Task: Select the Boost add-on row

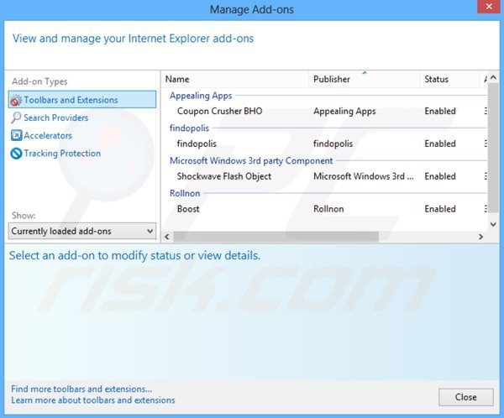Action: 324,209
